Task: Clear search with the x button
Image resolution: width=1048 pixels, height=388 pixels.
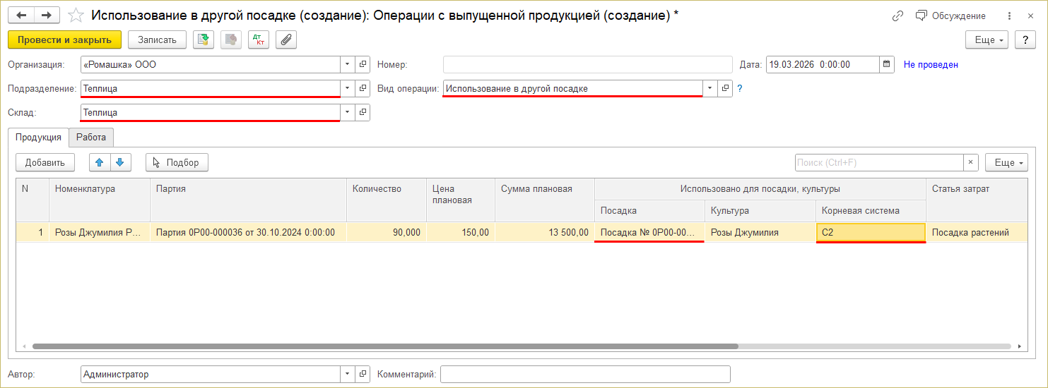Action: click(x=972, y=162)
